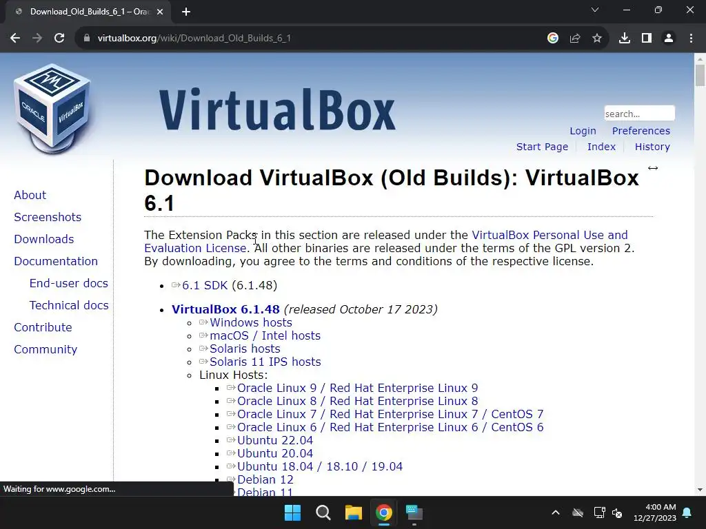This screenshot has width=706, height=529.
Task: Open the Windows Start menu
Action: pyautogui.click(x=292, y=512)
